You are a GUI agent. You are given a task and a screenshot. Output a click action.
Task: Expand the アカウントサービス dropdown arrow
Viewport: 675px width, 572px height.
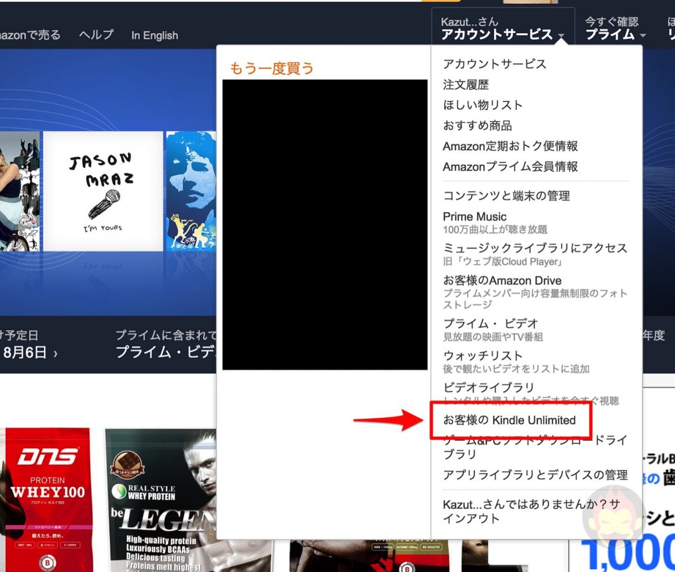pyautogui.click(x=561, y=36)
